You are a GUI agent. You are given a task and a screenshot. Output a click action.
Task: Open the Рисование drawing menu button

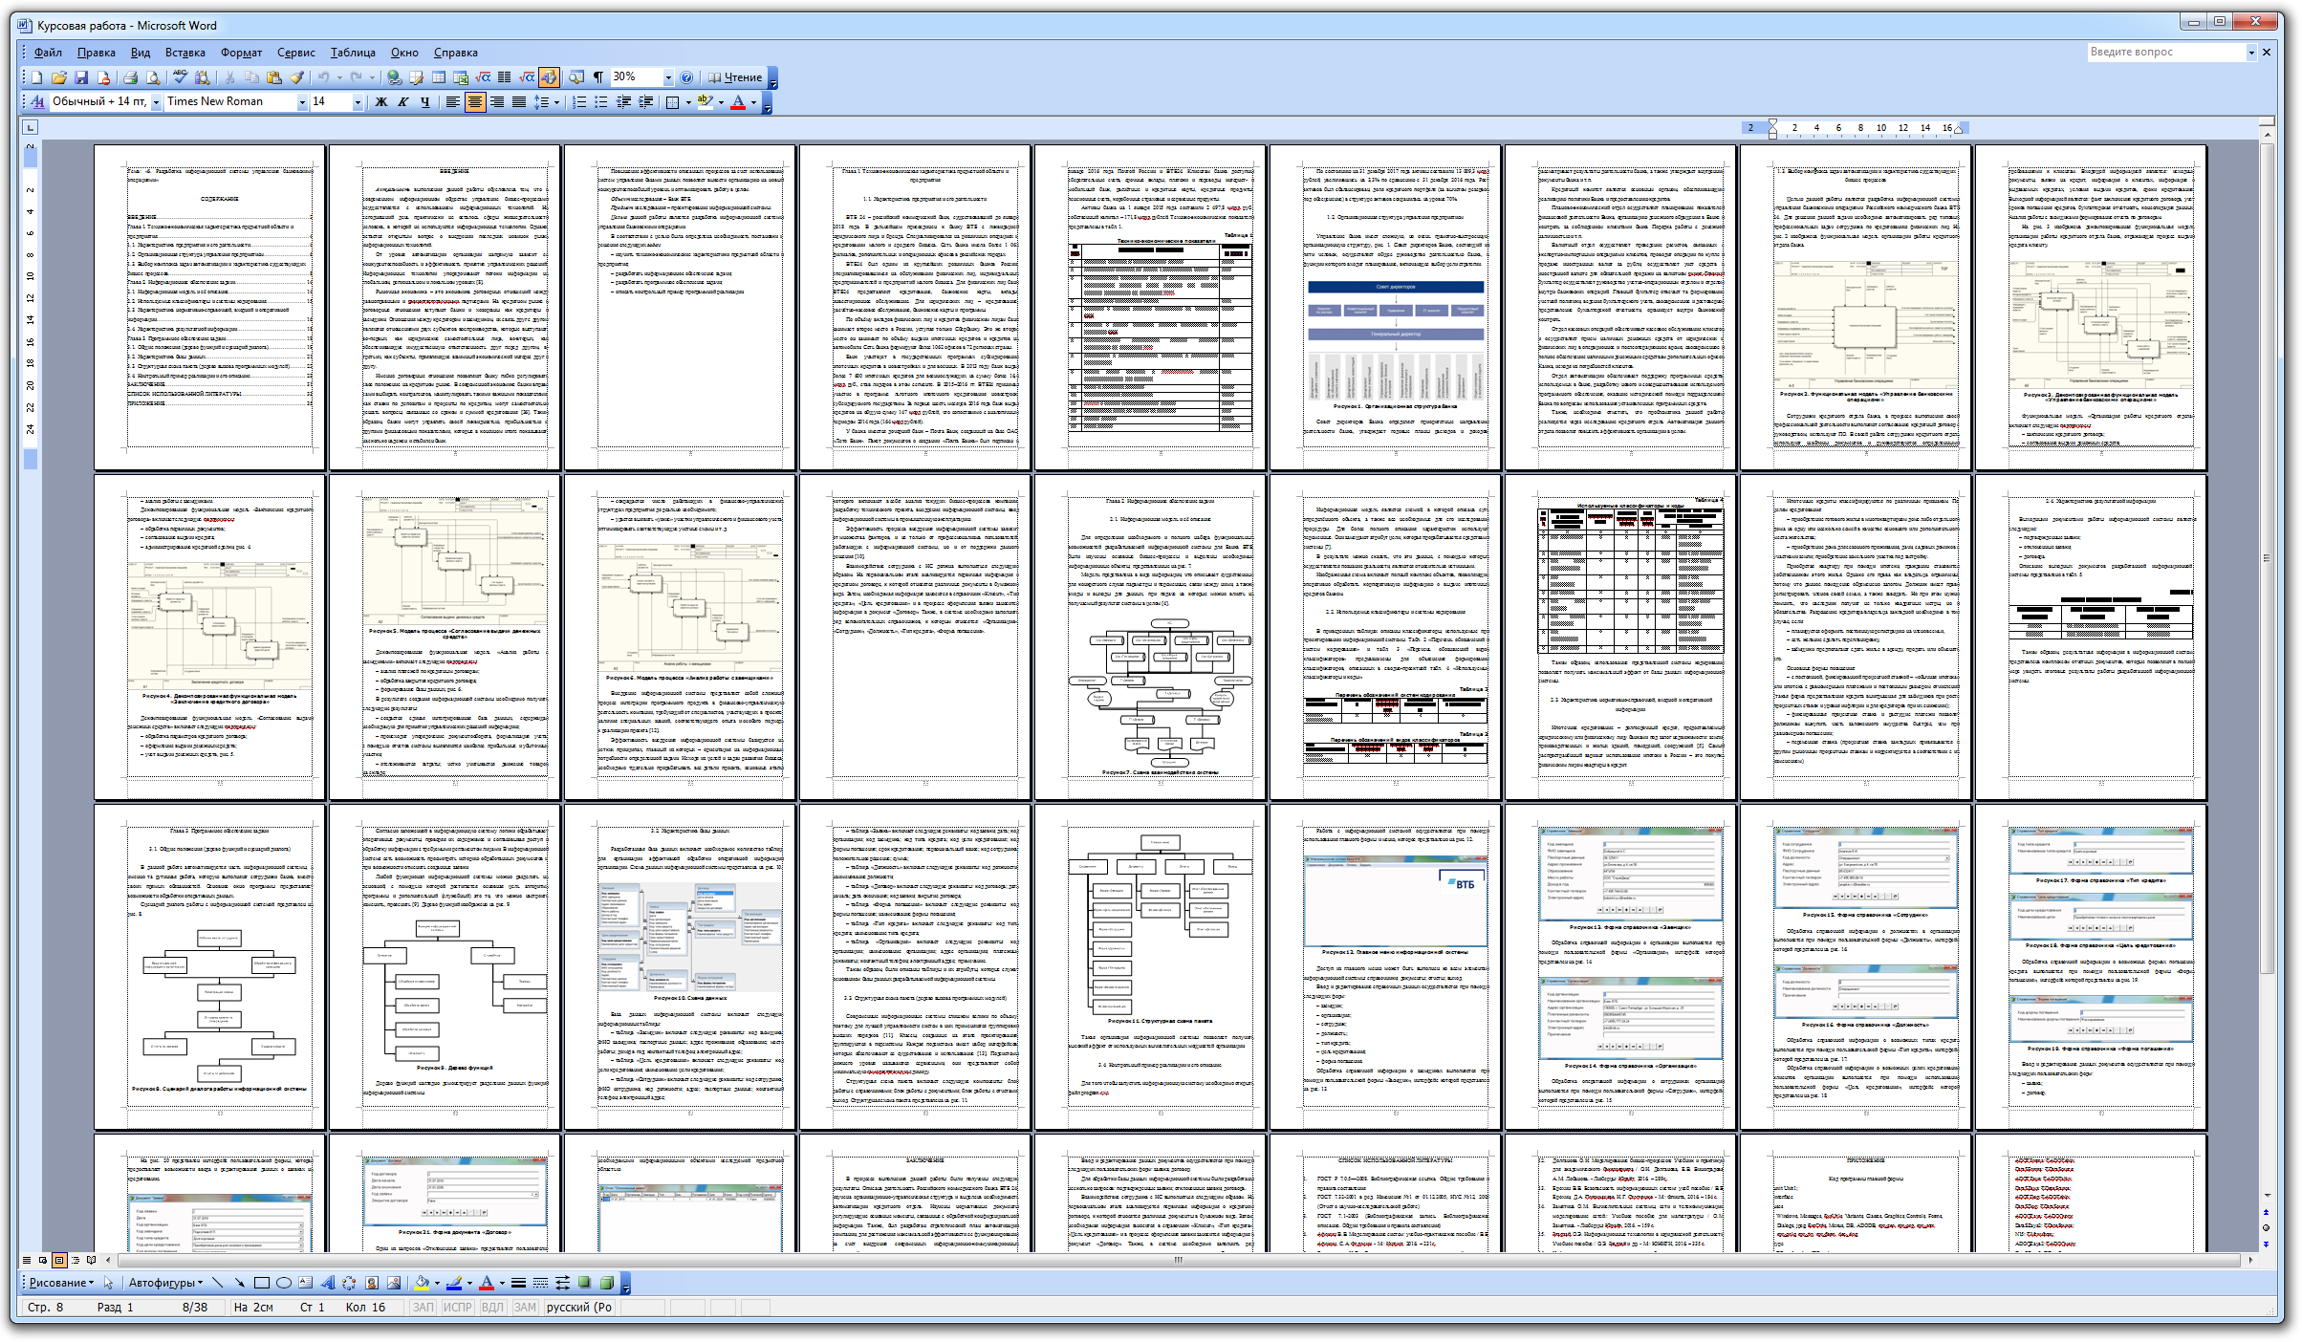click(x=61, y=1283)
